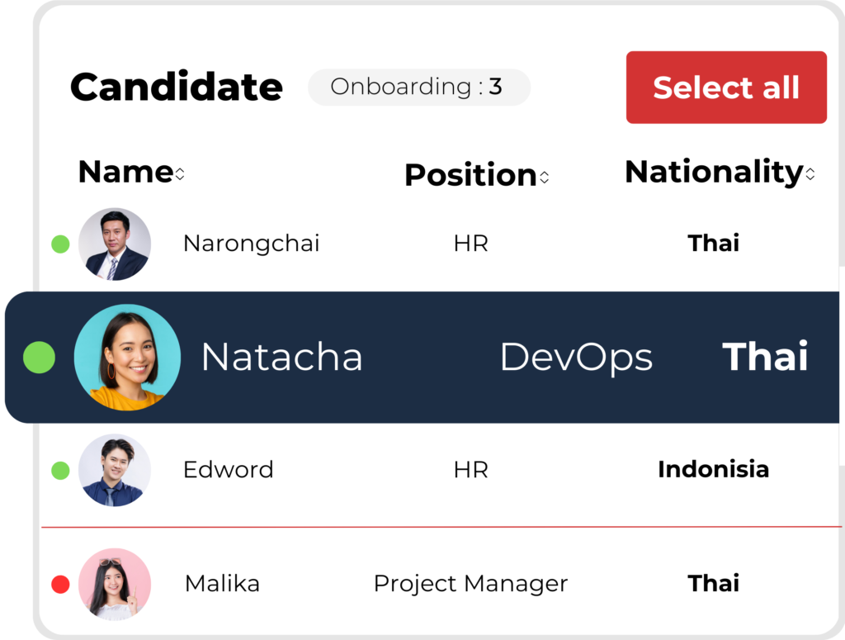Click the Candidate heading title
845x640 pixels.
pyautogui.click(x=177, y=87)
